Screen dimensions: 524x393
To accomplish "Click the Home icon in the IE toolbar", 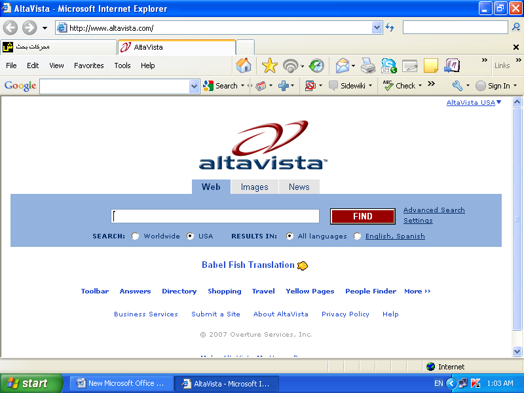I will point(244,65).
